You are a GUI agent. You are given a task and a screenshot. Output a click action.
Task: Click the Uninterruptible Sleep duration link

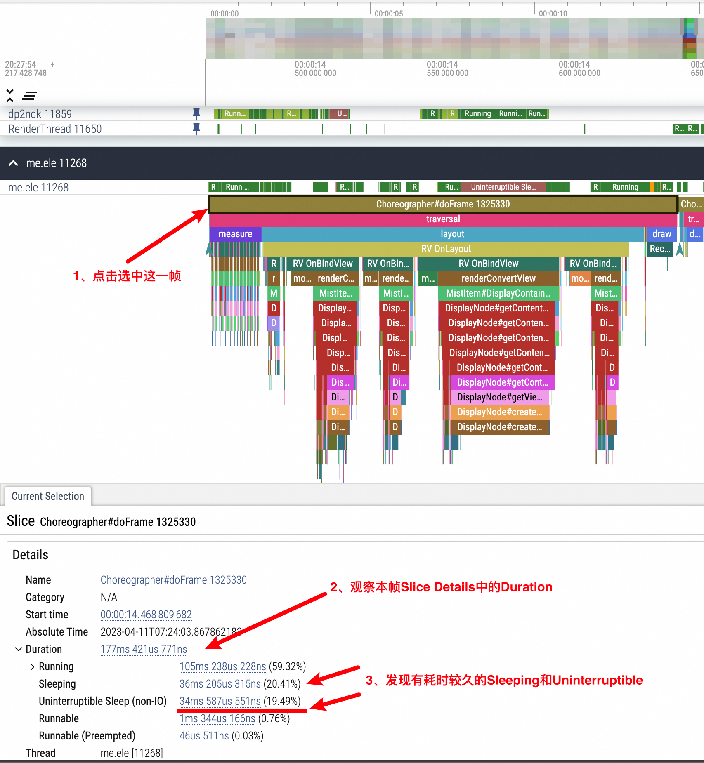(219, 701)
